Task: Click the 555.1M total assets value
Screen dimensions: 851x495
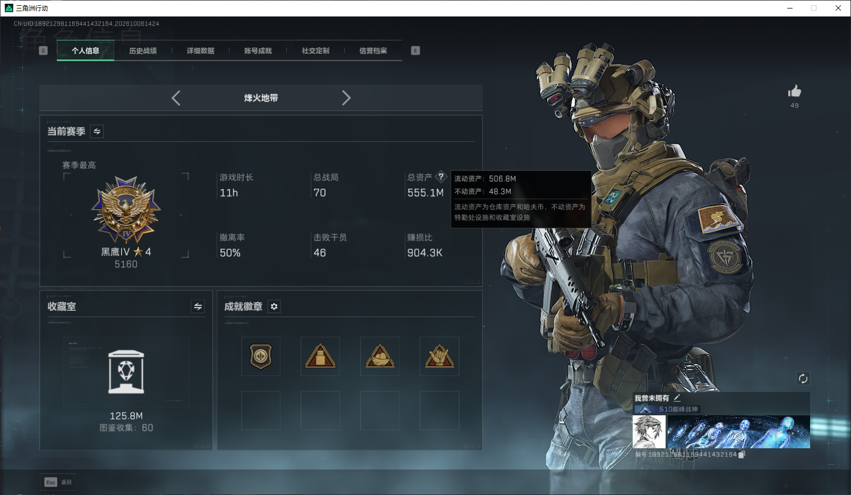Action: tap(425, 193)
